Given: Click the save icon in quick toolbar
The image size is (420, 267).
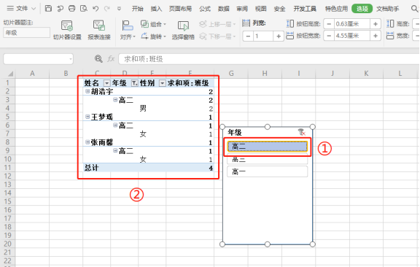Looking at the screenshot, I should coord(48,9).
